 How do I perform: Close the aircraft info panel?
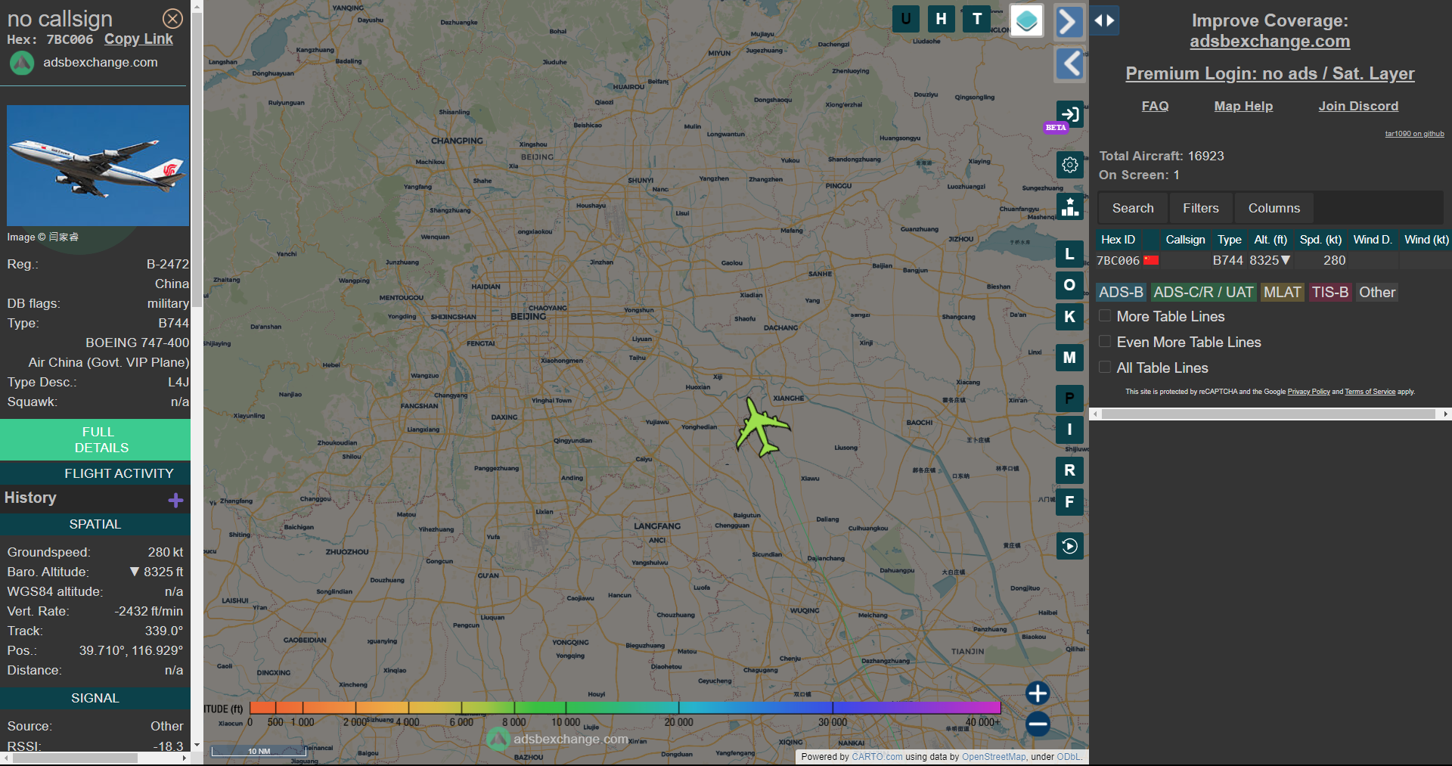pos(172,18)
